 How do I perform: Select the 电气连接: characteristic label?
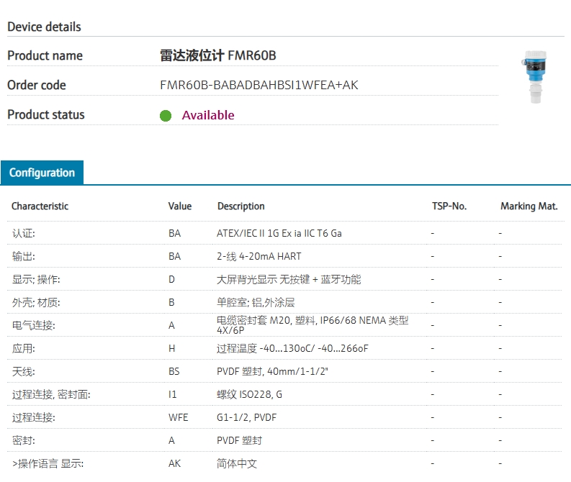[34, 325]
